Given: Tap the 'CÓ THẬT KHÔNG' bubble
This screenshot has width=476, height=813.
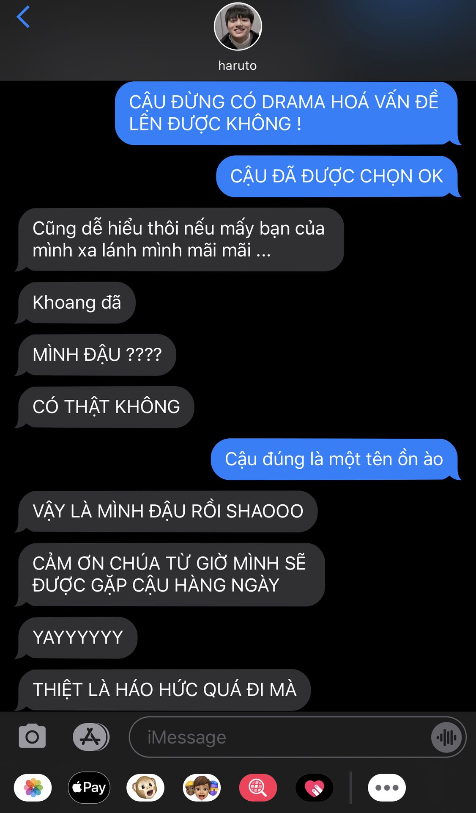Looking at the screenshot, I should point(105,407).
